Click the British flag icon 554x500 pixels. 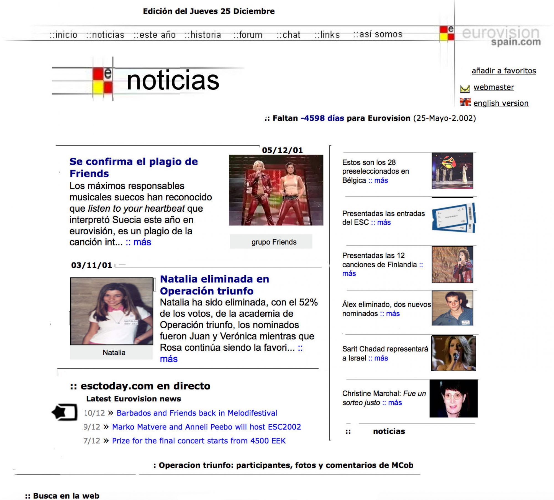(465, 102)
